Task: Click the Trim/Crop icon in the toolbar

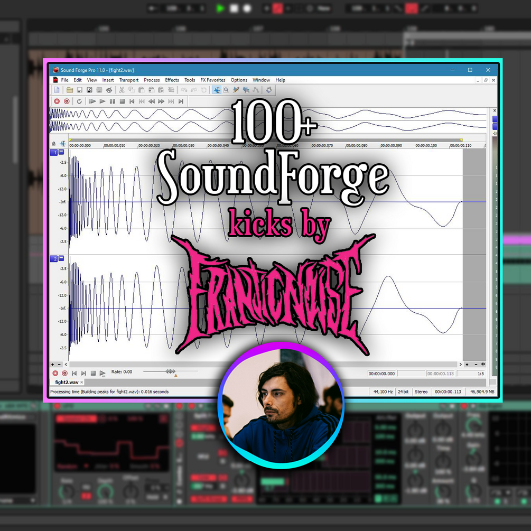Action: pos(171,90)
